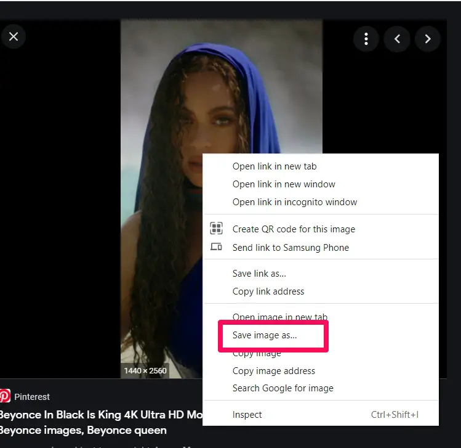Click the Pinterest logo icon

[5, 396]
